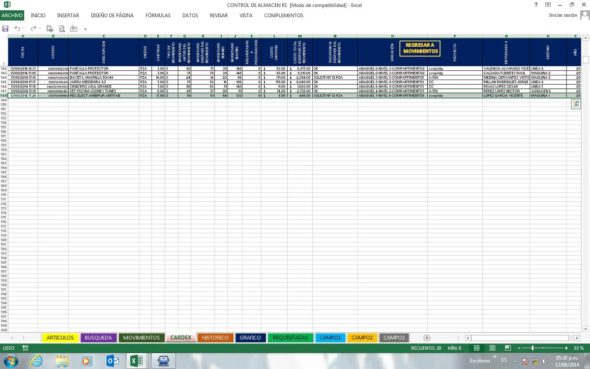This screenshot has height=369, width=590.
Task: Switch to the HISTORICO sheet tab
Action: 215,338
